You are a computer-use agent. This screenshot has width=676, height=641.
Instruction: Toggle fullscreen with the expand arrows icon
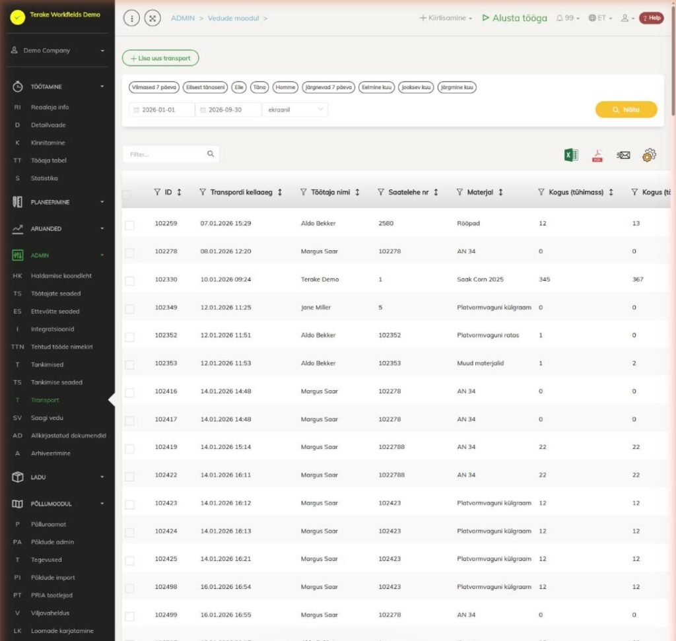point(152,18)
